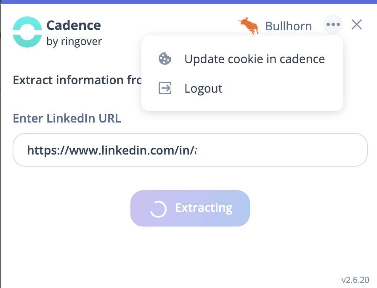Click the purple bar at window top
The image size is (377, 288).
[x=188, y=2]
